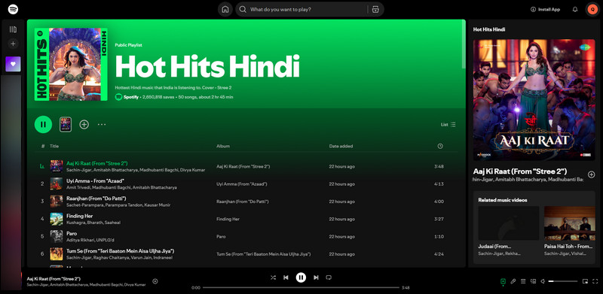
Task: Toggle the queue panel
Action: [523, 281]
